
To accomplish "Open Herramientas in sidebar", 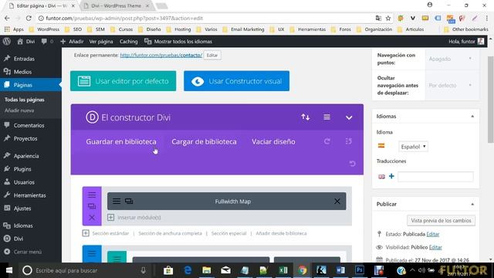I will (31, 195).
